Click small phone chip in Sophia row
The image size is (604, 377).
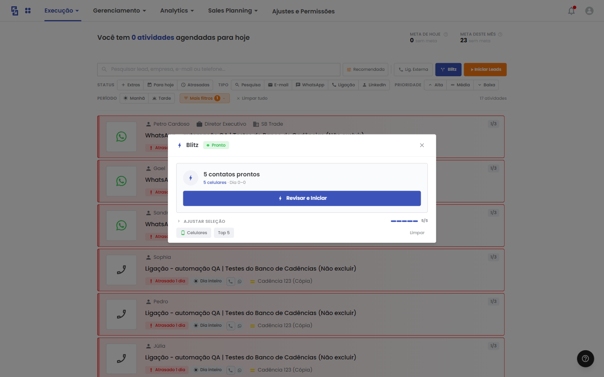[x=231, y=281]
